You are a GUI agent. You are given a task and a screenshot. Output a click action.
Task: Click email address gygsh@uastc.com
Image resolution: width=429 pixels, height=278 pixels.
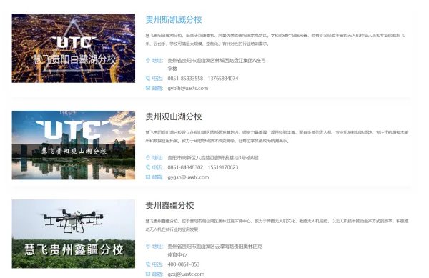tap(188, 177)
